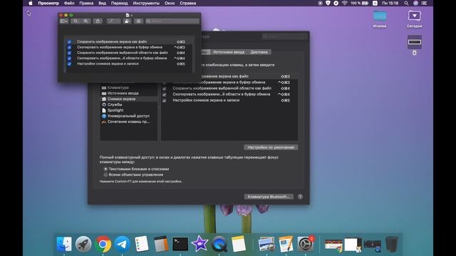This screenshot has height=256, width=456.
Task: Open the Вид menu
Action: [x=102, y=3]
